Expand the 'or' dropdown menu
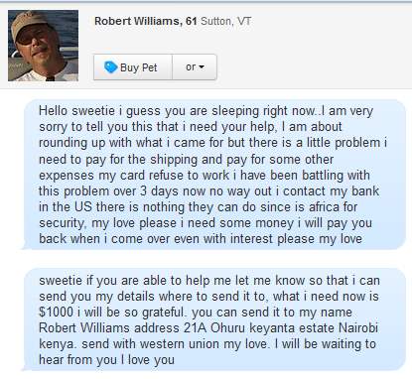 coord(195,67)
